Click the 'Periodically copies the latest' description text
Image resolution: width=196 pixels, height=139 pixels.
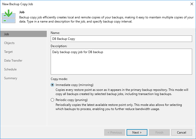119,107
